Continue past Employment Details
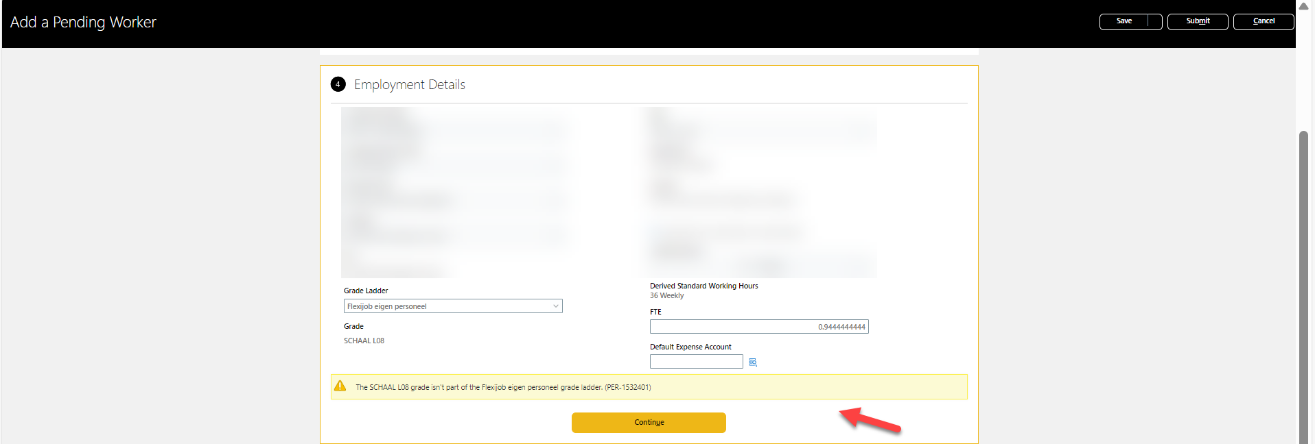Viewport: 1315px width, 444px height. [x=649, y=423]
